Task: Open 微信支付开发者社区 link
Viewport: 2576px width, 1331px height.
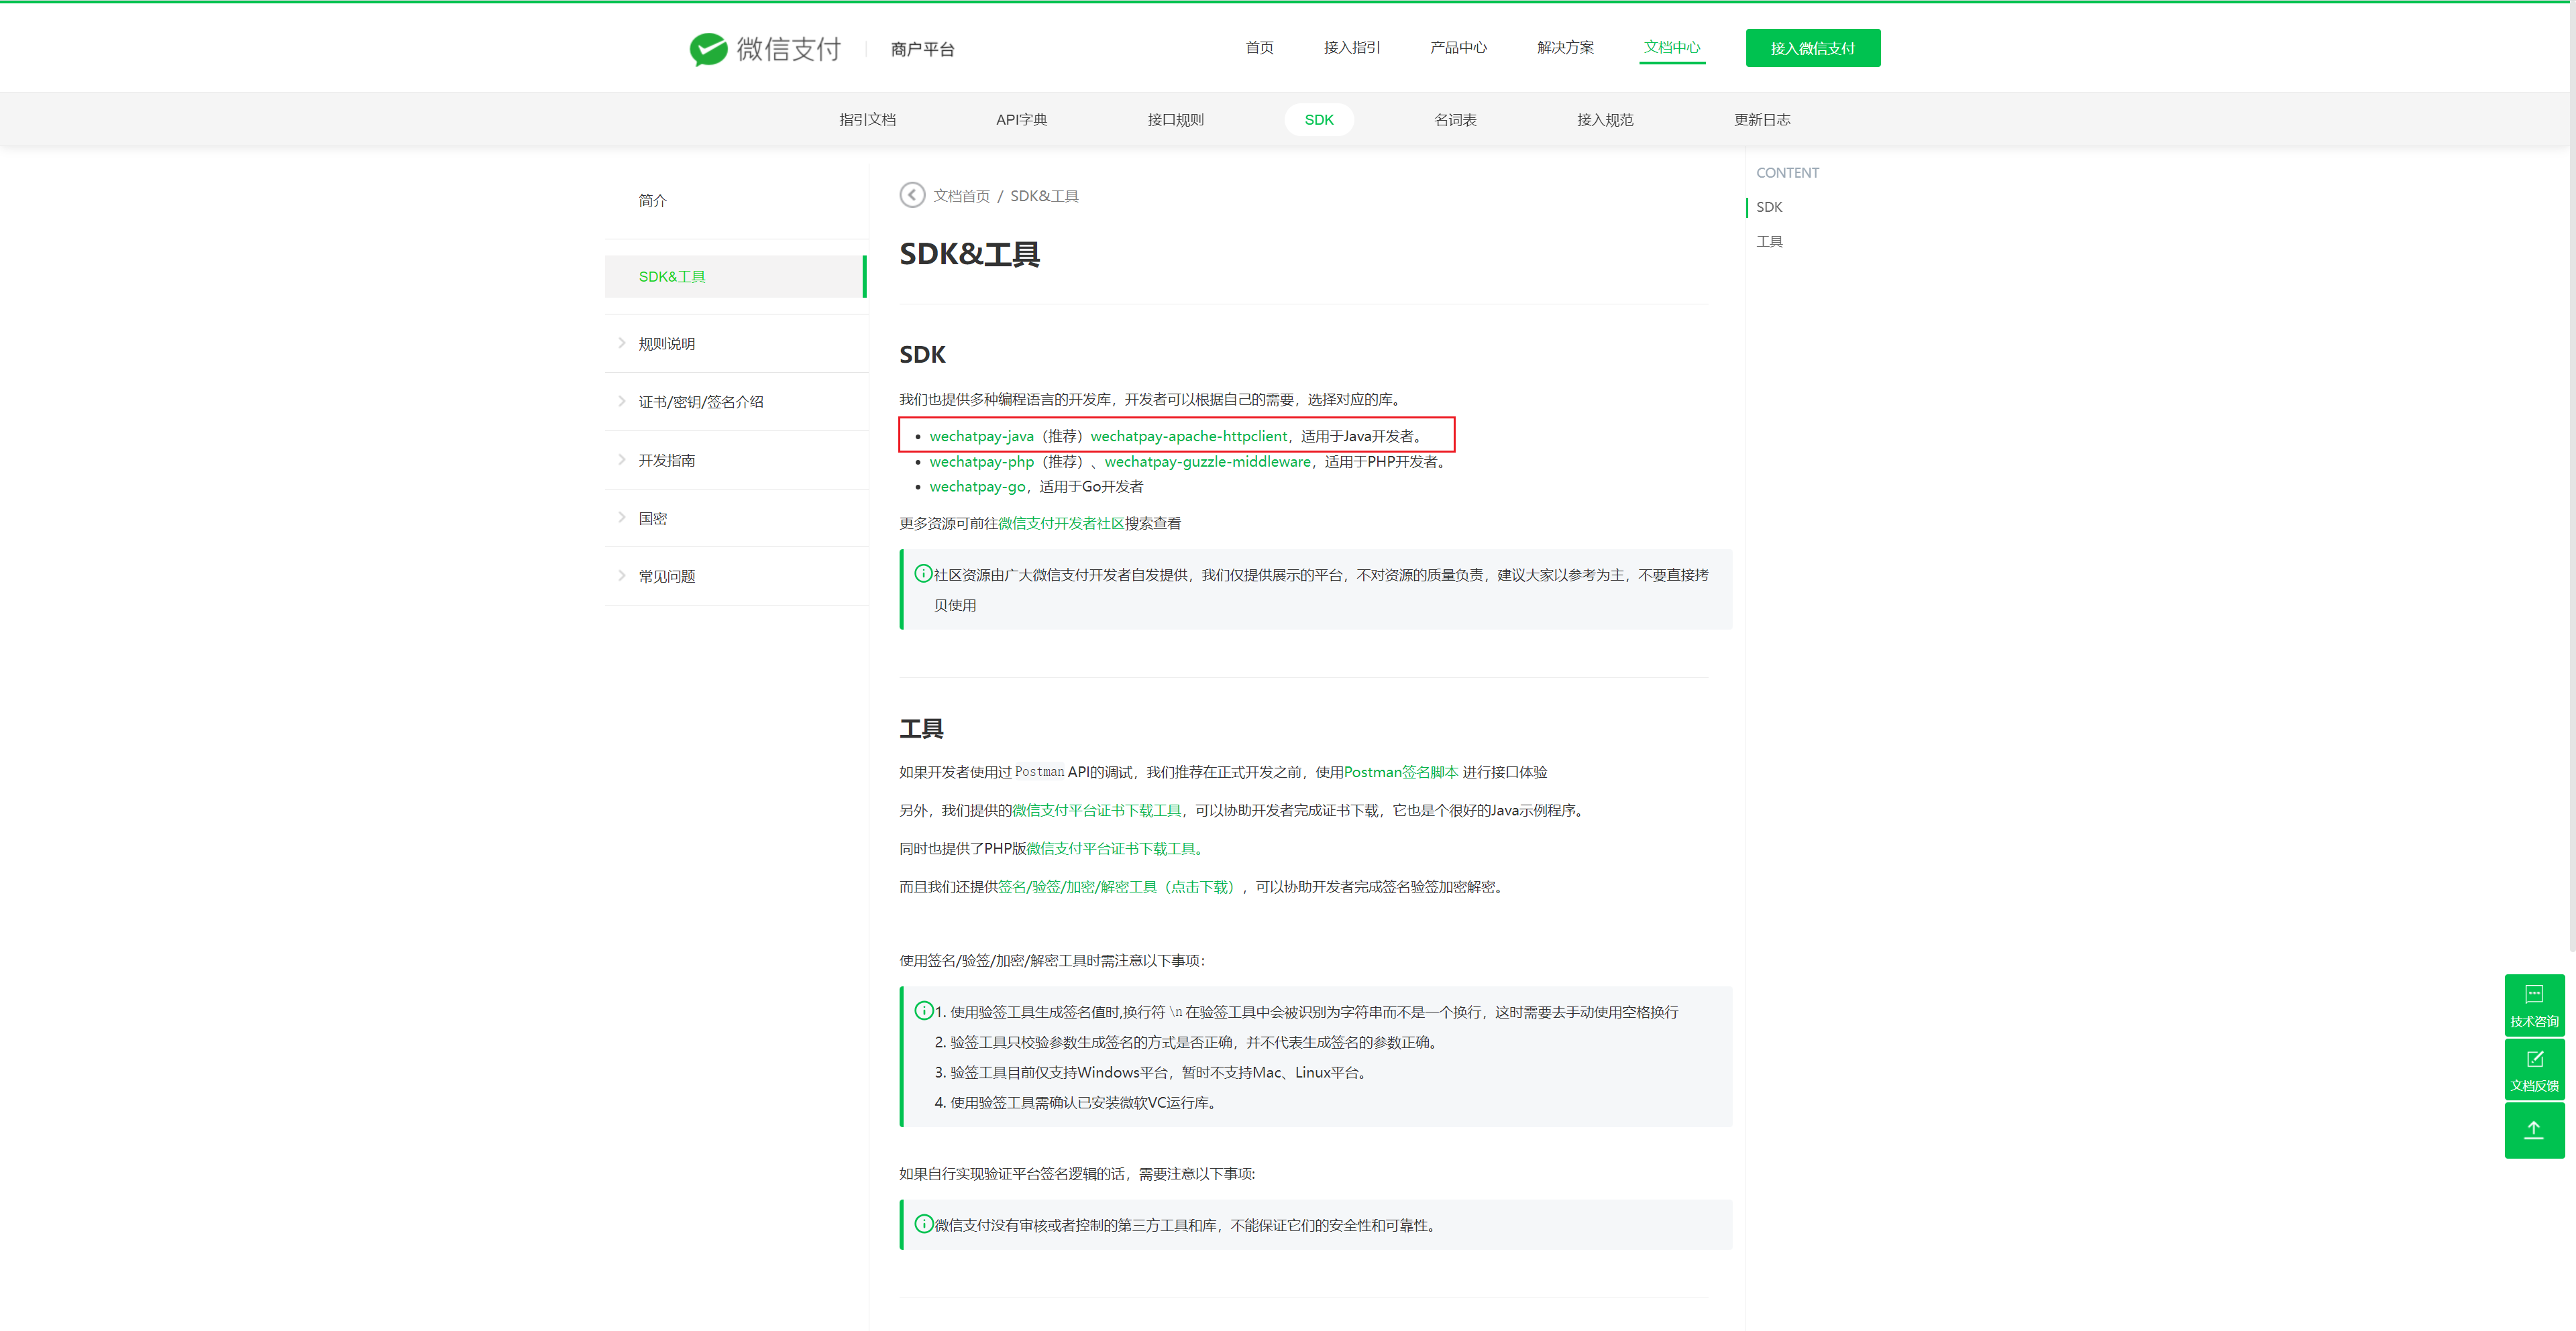Action: click(x=1061, y=524)
